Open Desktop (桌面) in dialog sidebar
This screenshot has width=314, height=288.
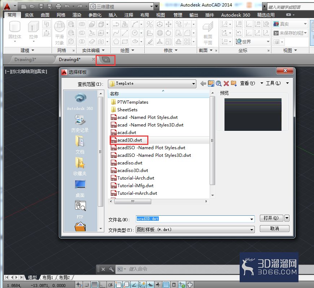pos(80,189)
